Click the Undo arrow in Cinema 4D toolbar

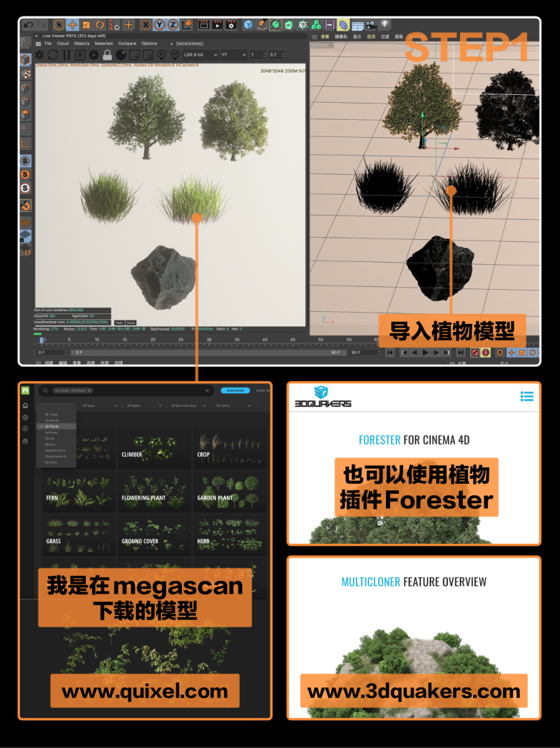(x=29, y=25)
